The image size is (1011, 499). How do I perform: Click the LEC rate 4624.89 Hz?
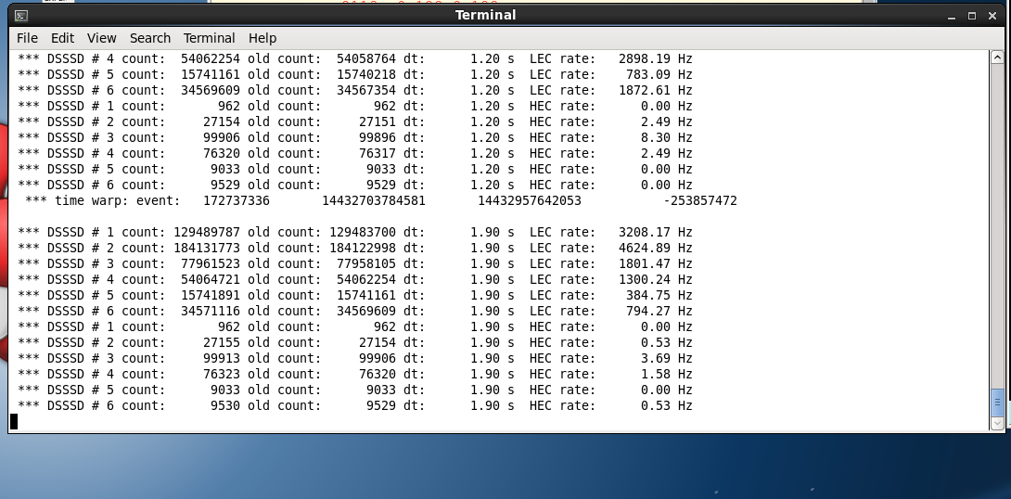pos(655,248)
